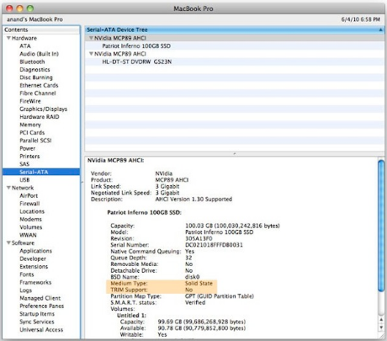This screenshot has height=341, width=387.
Task: Open Firewall under Network
Action: point(29,203)
